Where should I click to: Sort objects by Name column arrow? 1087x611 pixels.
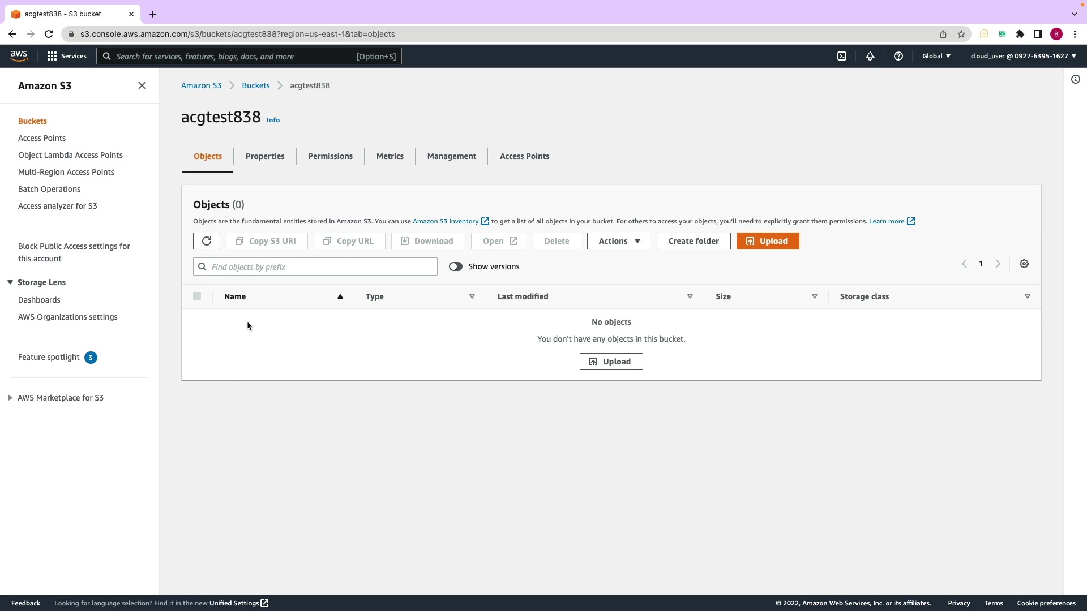pos(340,296)
